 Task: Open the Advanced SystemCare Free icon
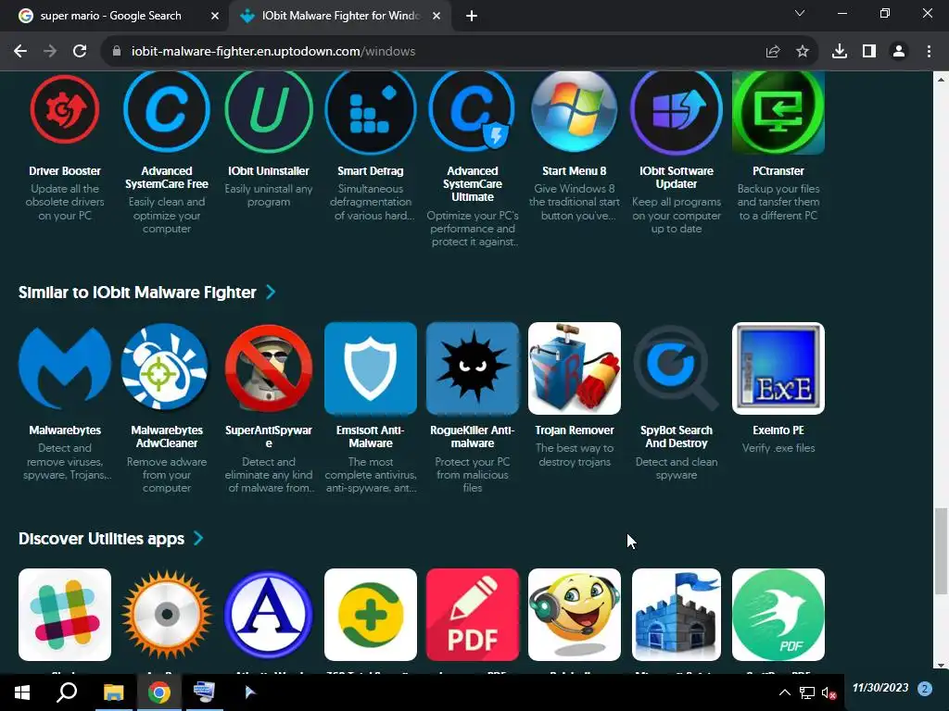[x=167, y=109]
